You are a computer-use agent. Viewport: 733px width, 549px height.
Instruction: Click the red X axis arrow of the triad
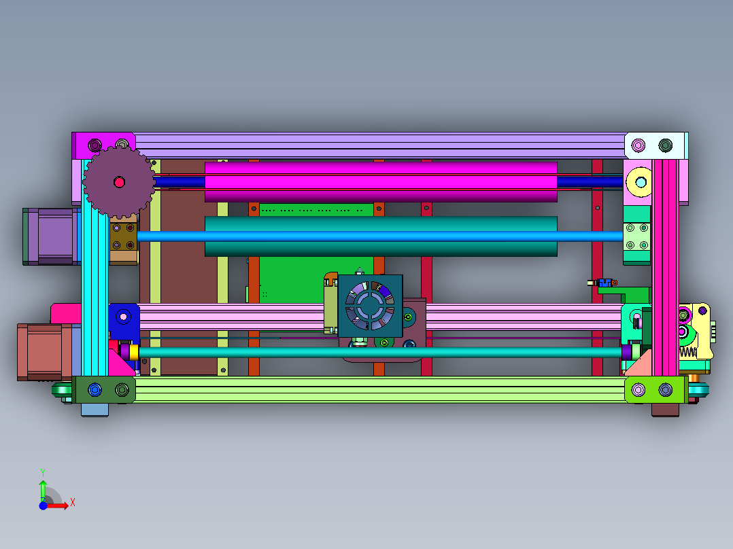[57, 506]
